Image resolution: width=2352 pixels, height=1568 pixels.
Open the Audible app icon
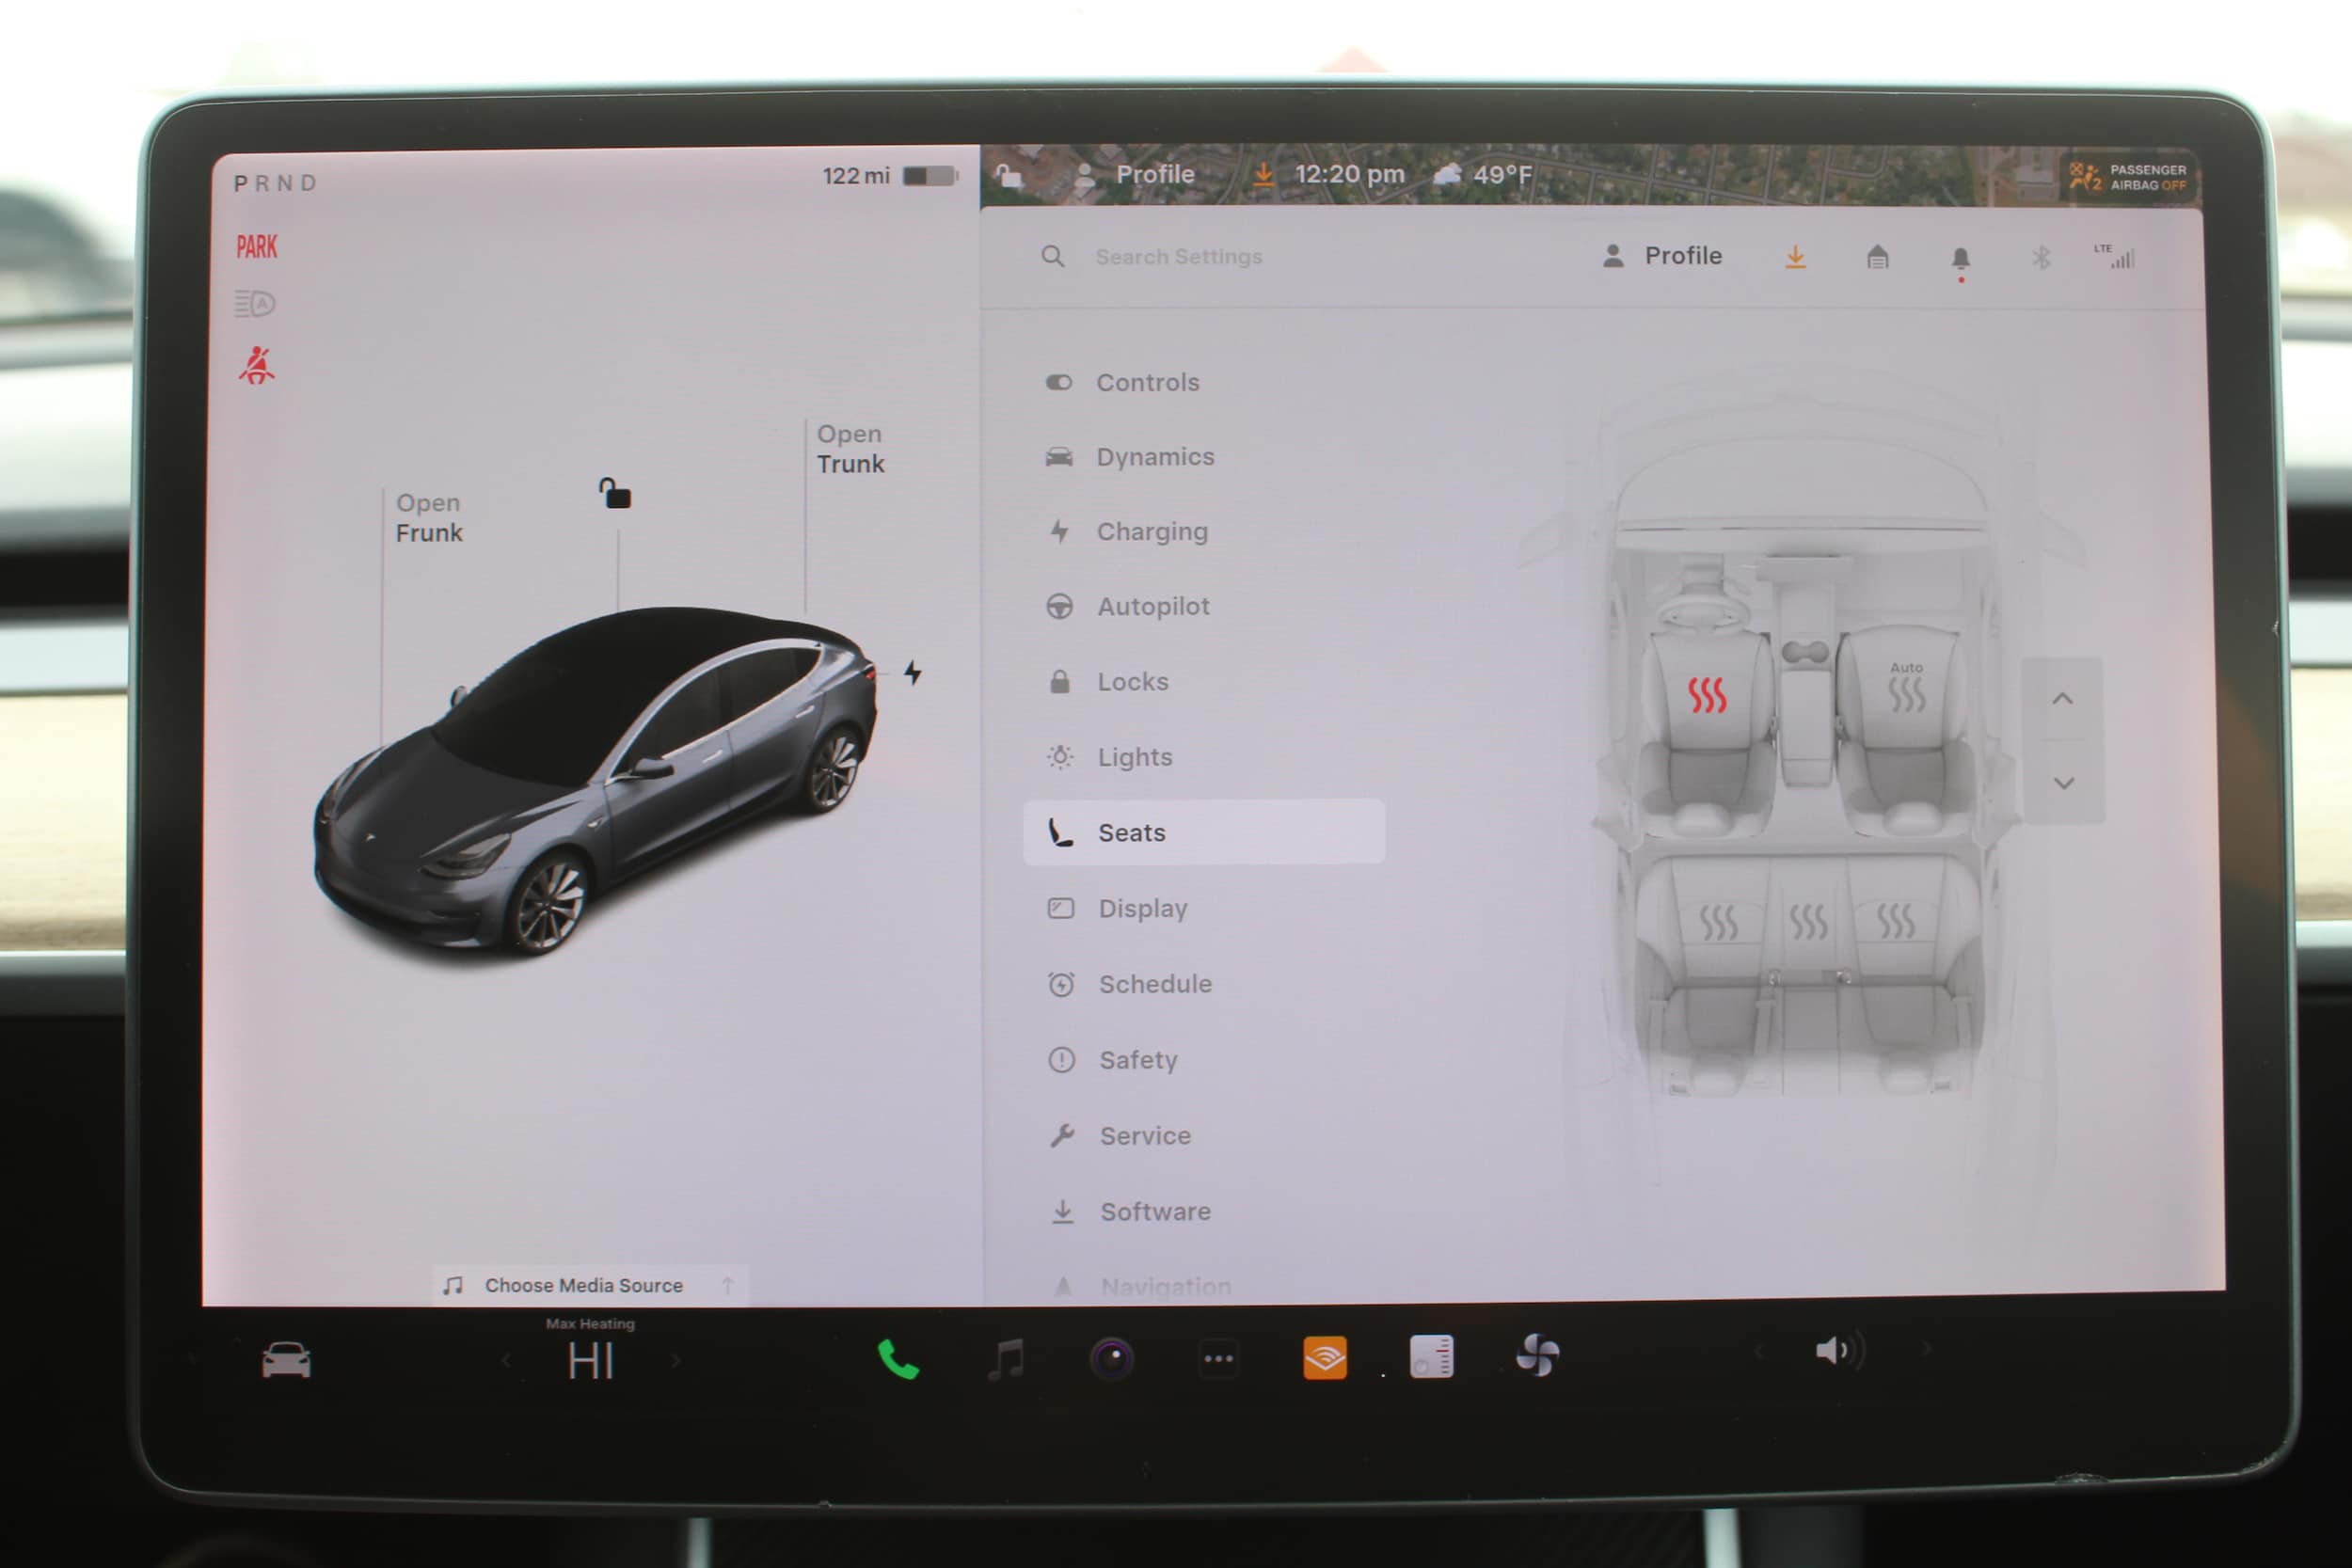click(x=1324, y=1358)
